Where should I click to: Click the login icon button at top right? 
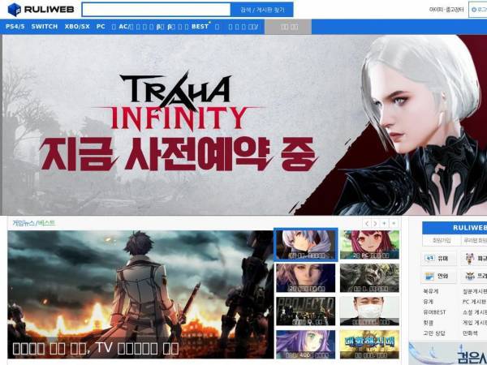(478, 10)
